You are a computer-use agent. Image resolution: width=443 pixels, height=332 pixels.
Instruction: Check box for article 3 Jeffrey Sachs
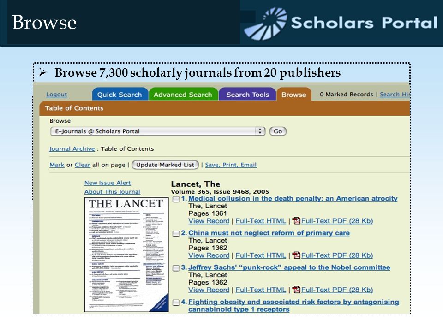coord(176,268)
